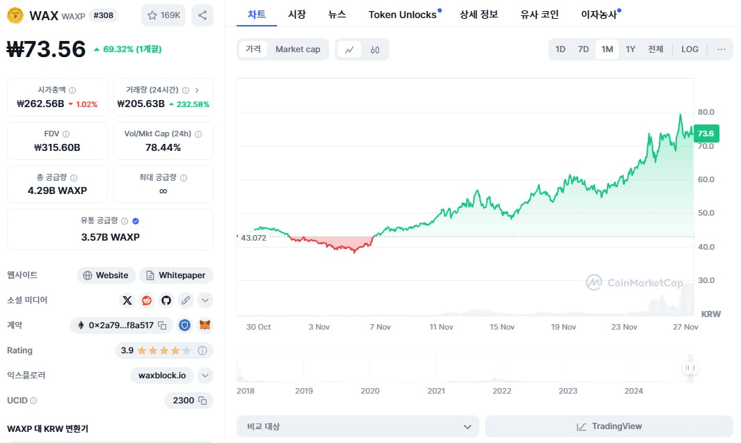This screenshot has width=741, height=443.
Task: Open info icon beside Vol/Mkt Cap (24h)
Action: click(198, 134)
